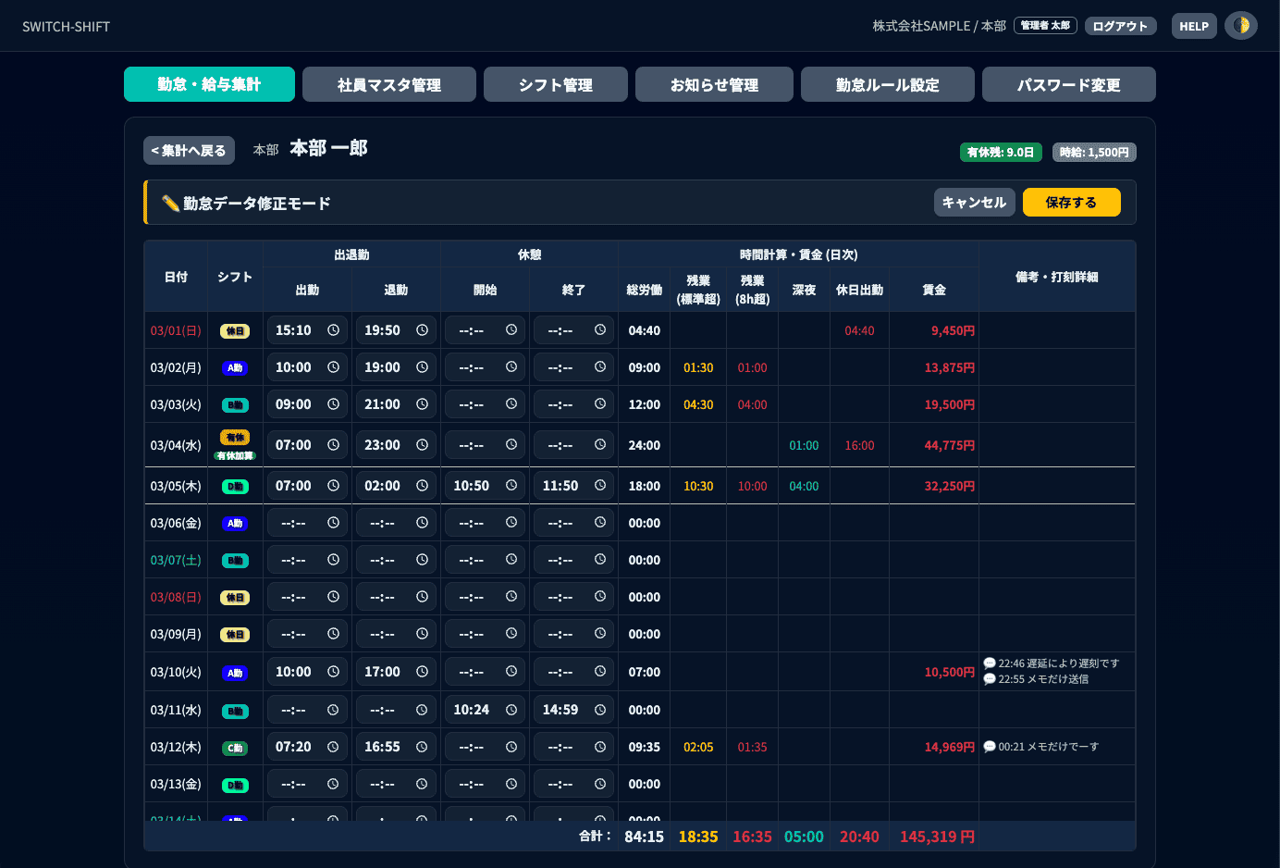1280x868 pixels.
Task: Click the 遅刻 memo icon on the 03/10 row
Action: click(x=989, y=663)
